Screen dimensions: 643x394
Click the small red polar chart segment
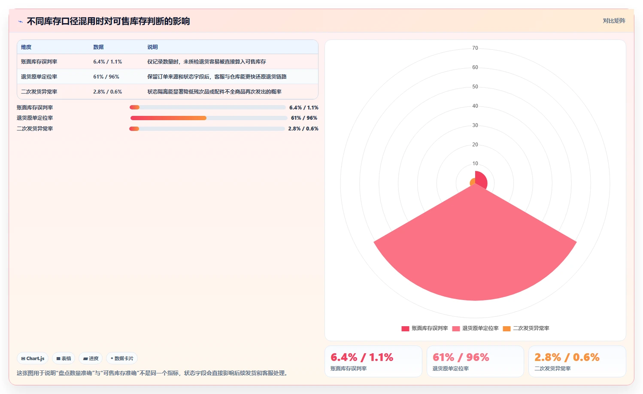pyautogui.click(x=481, y=179)
